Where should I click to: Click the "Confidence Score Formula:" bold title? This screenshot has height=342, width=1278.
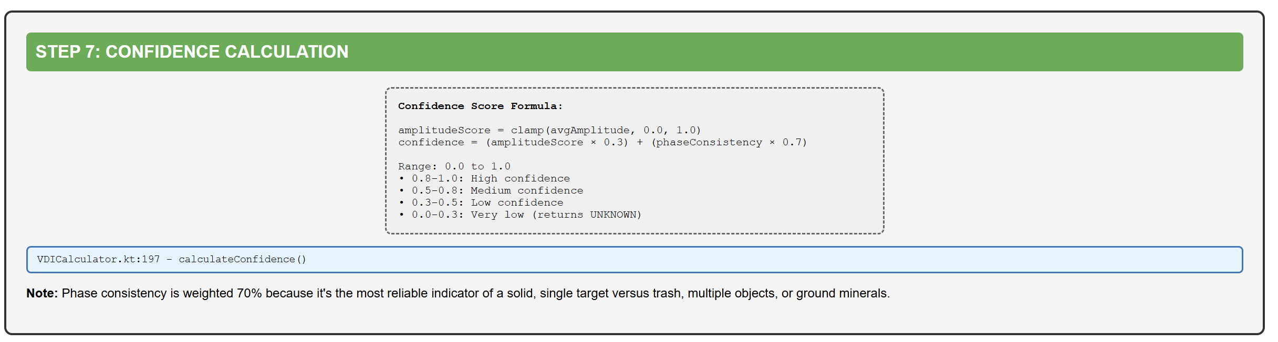480,106
